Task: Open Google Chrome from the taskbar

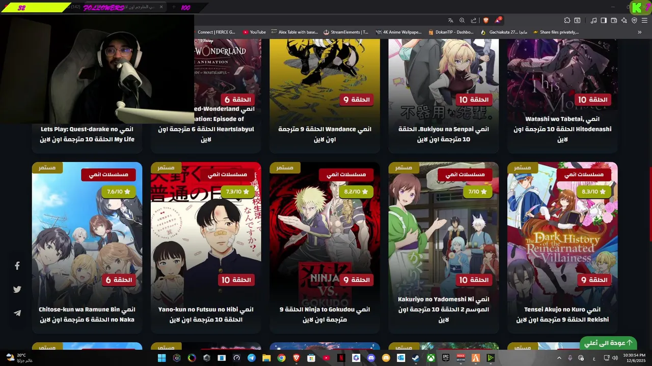Action: point(281,358)
